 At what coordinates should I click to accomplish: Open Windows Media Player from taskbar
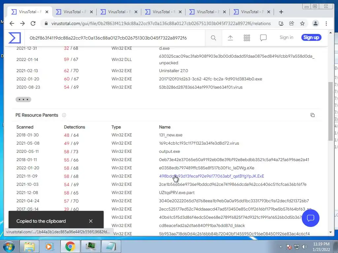coord(50,246)
